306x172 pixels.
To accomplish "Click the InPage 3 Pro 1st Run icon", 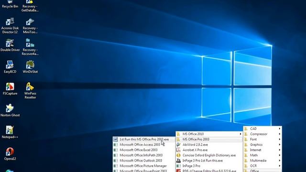I will click(178, 161).
